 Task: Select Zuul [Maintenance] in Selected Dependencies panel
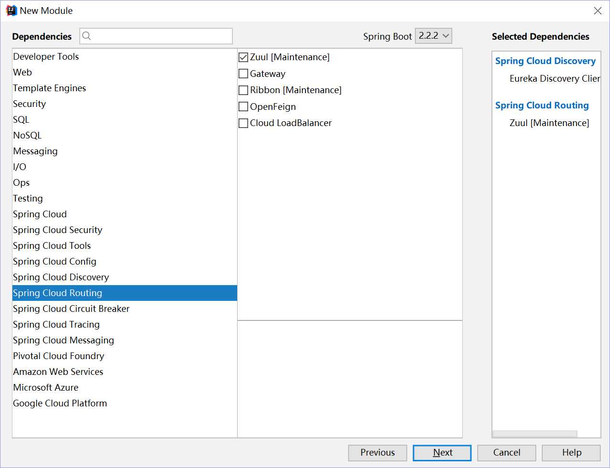[549, 123]
